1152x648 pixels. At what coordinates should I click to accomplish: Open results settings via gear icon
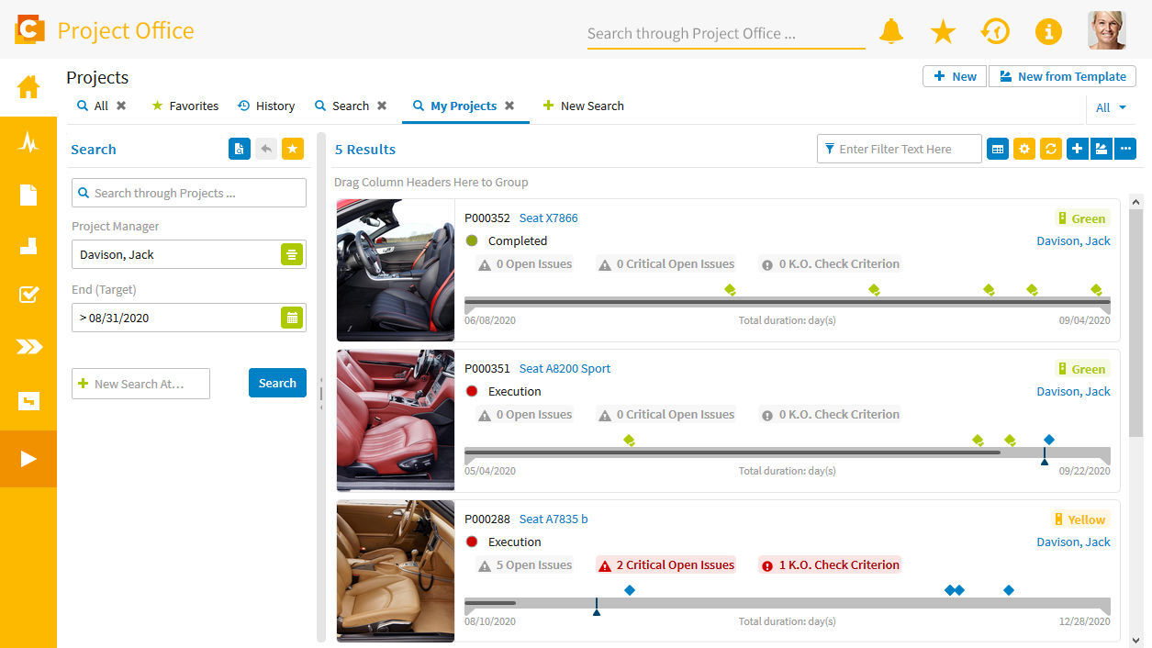pos(1023,148)
